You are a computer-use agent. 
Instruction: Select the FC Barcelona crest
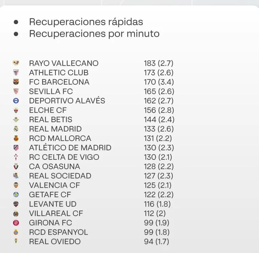click(16, 82)
